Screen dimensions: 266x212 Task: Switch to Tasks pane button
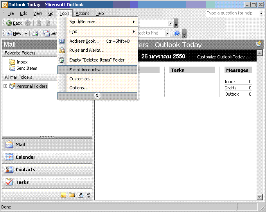47,182
